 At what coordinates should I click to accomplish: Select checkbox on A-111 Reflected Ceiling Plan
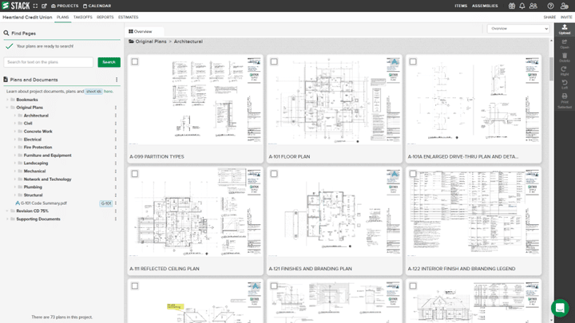[x=135, y=174]
